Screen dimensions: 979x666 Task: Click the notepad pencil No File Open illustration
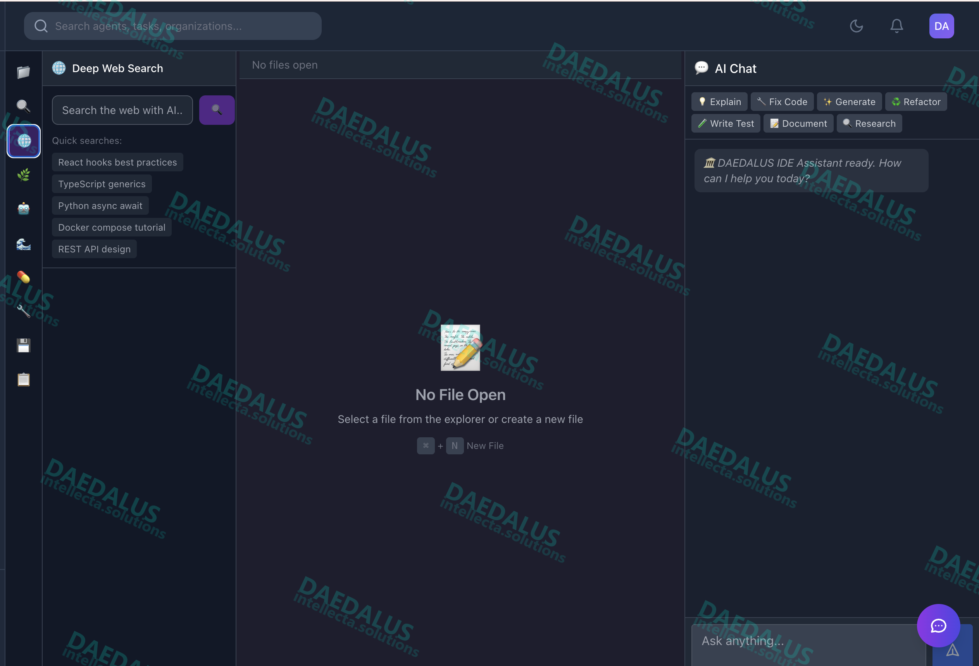coord(460,347)
